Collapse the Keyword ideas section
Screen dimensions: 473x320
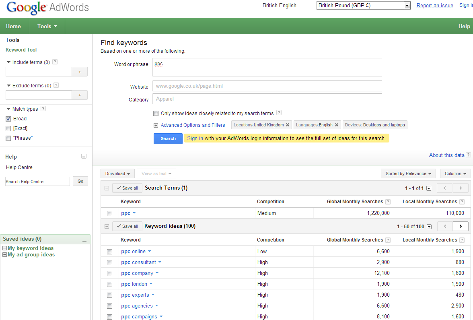click(107, 226)
